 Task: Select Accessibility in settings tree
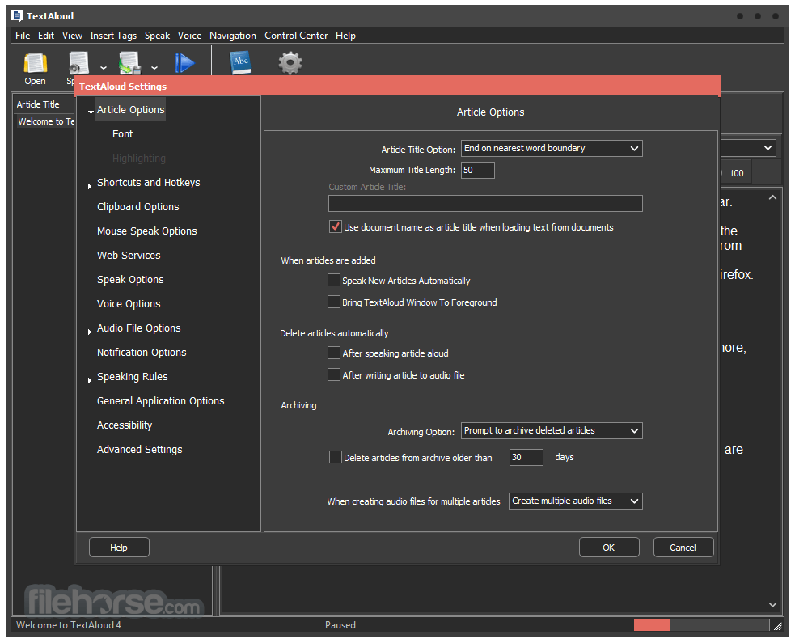tap(125, 425)
